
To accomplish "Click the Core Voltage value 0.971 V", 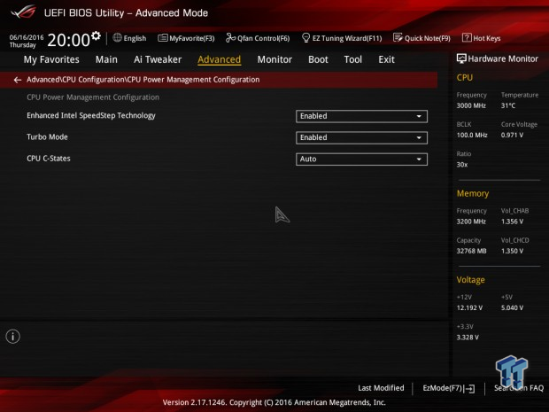I will tap(512, 136).
